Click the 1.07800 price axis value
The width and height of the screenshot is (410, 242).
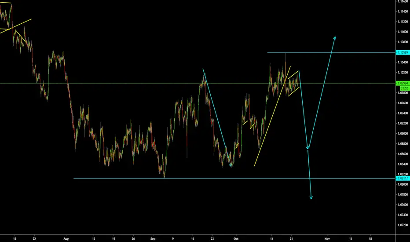point(403,194)
